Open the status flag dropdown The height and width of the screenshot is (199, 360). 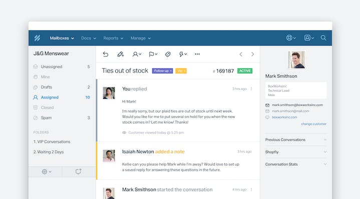tap(153, 54)
